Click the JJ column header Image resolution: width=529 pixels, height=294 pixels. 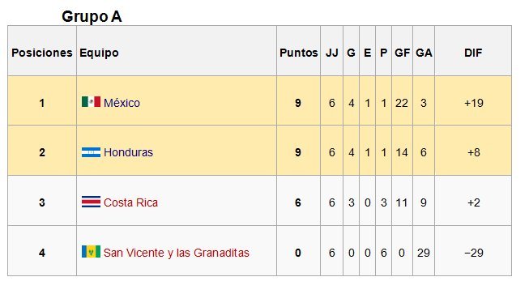331,53
